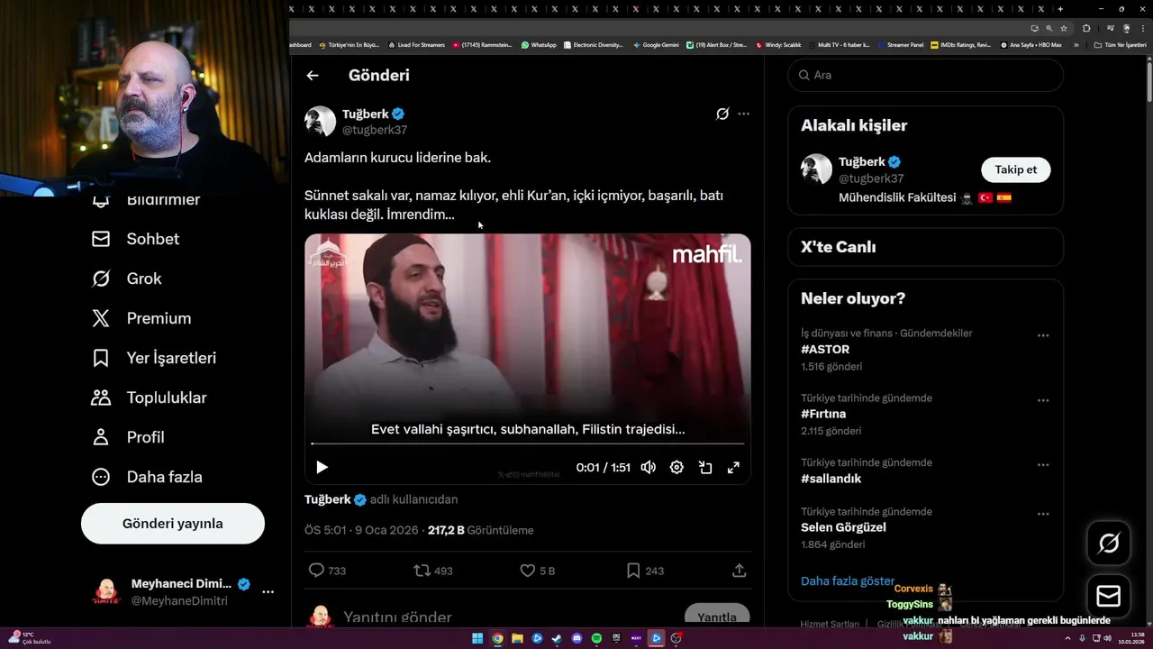Follow Tuğberk with the Takip et button
The height and width of the screenshot is (649, 1153).
click(x=1015, y=169)
